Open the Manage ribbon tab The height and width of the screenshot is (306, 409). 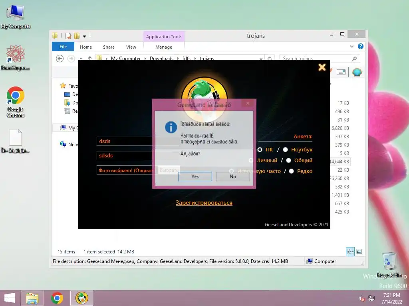click(x=163, y=47)
